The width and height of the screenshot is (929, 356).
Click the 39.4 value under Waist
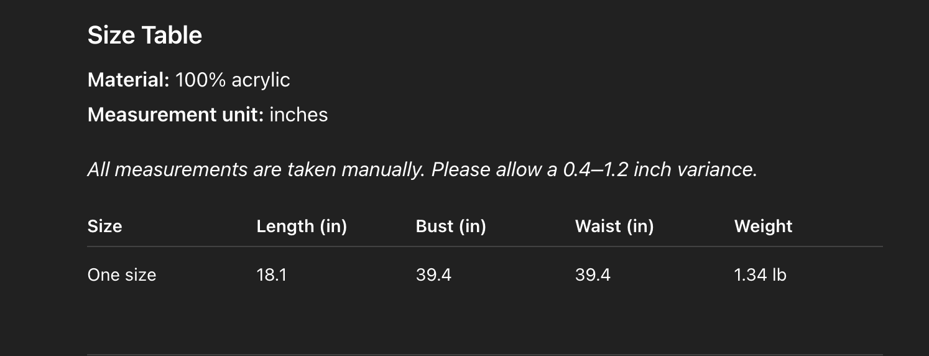(593, 275)
